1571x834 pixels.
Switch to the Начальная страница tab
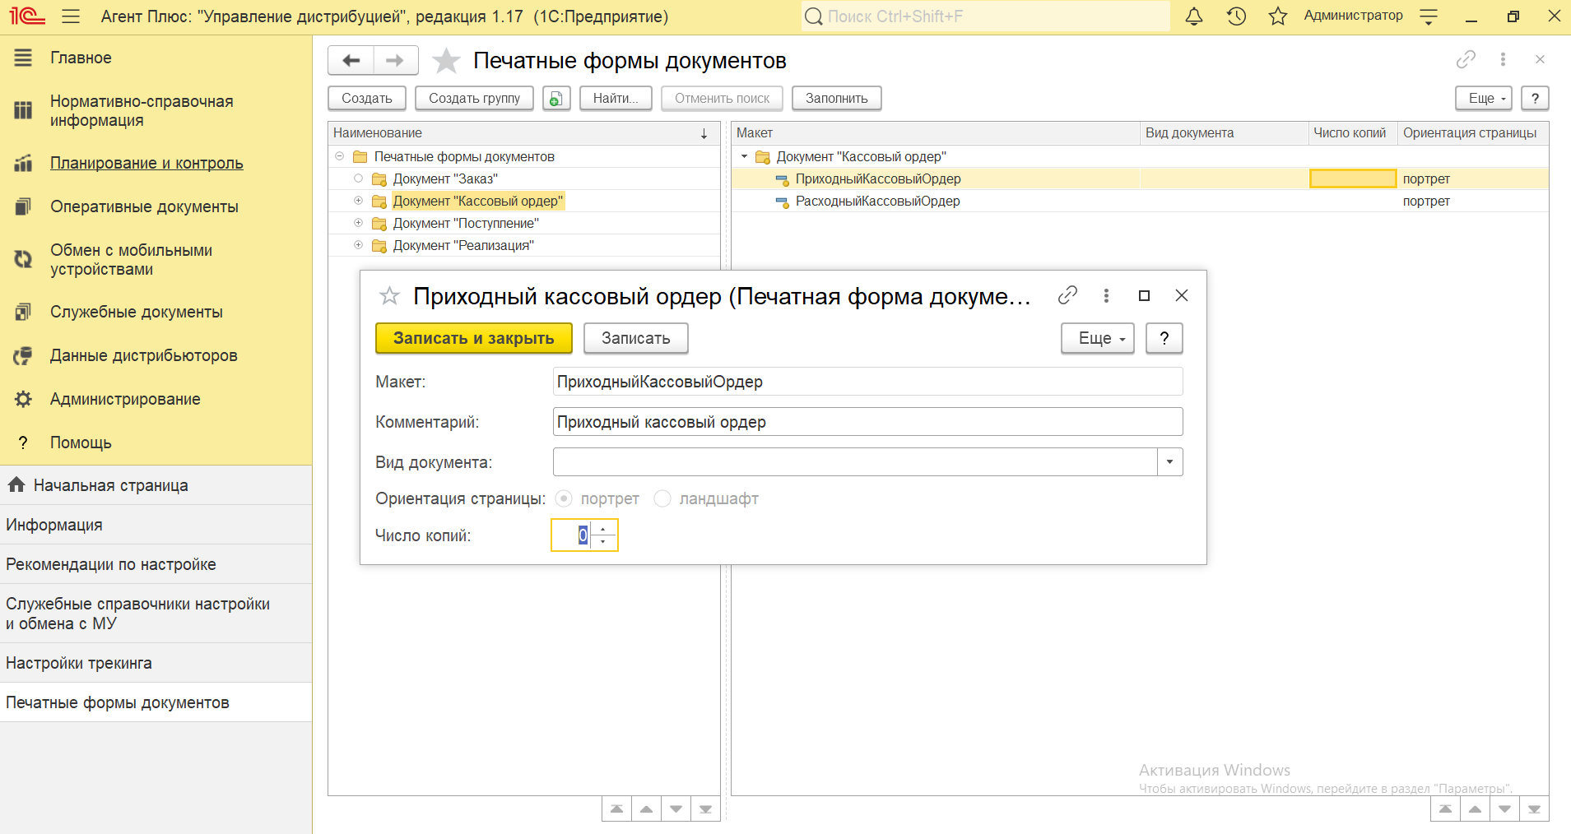(x=110, y=485)
